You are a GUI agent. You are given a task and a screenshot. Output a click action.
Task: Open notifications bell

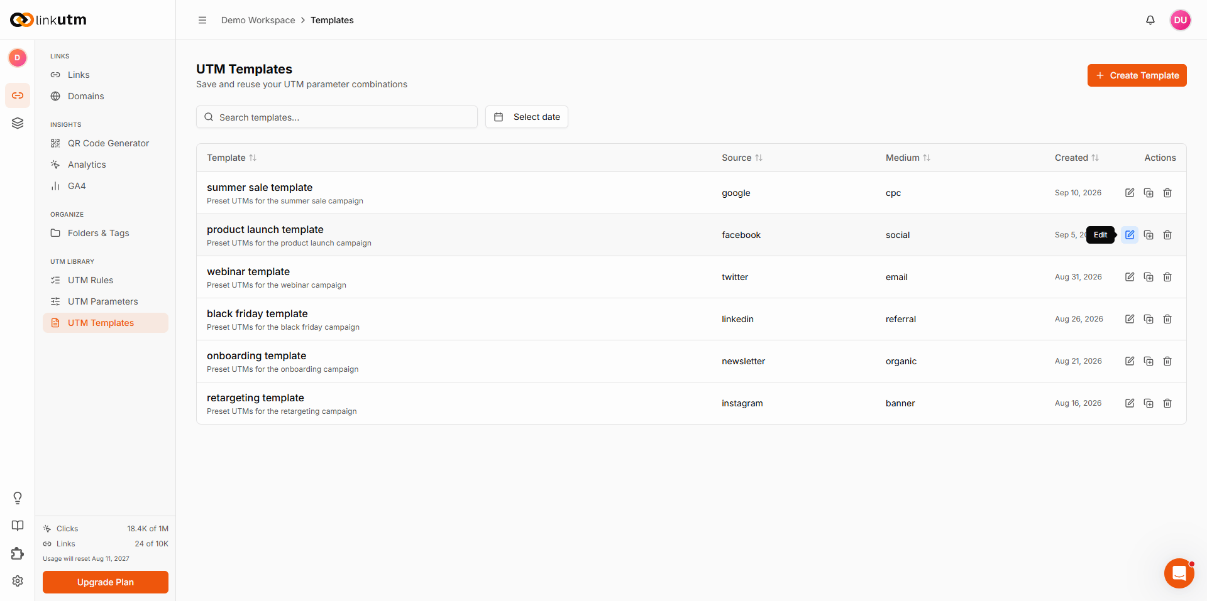pyautogui.click(x=1150, y=20)
